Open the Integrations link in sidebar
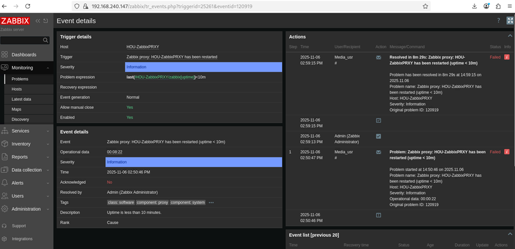Screen dimensions: 515x249 22,239
